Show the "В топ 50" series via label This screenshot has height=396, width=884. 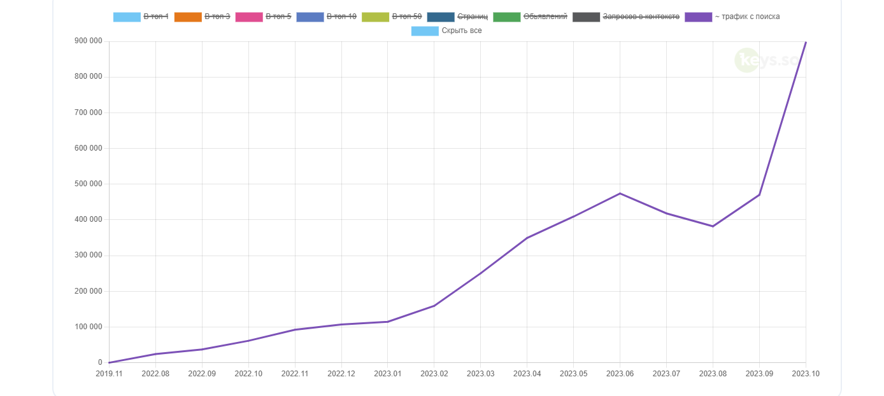407,17
